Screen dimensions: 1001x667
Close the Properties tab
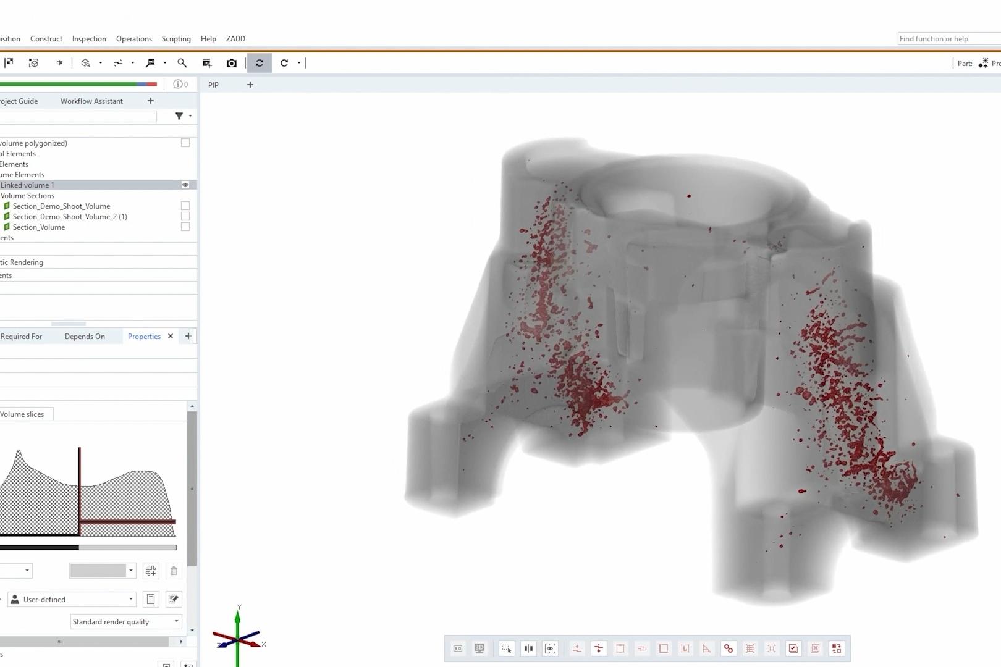(171, 336)
